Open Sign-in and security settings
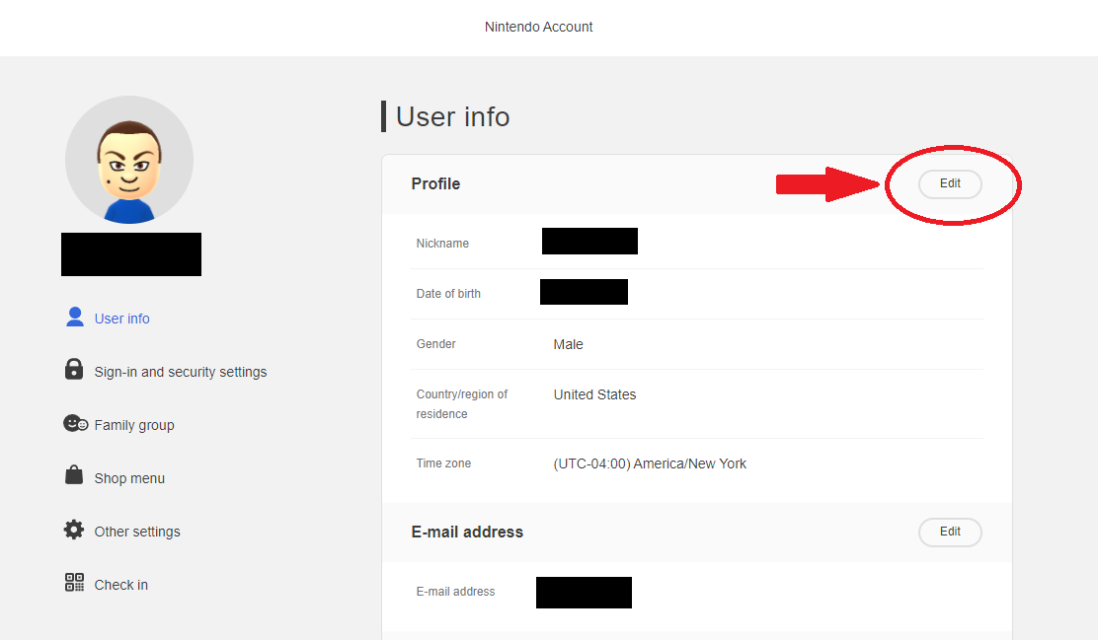The image size is (1098, 640). click(181, 372)
